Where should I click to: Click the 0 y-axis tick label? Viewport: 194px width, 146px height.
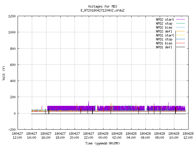pos(15,113)
